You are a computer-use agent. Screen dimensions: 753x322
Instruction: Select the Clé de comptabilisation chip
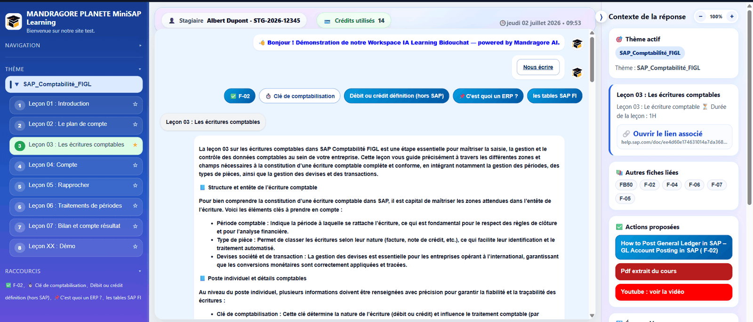coord(300,96)
